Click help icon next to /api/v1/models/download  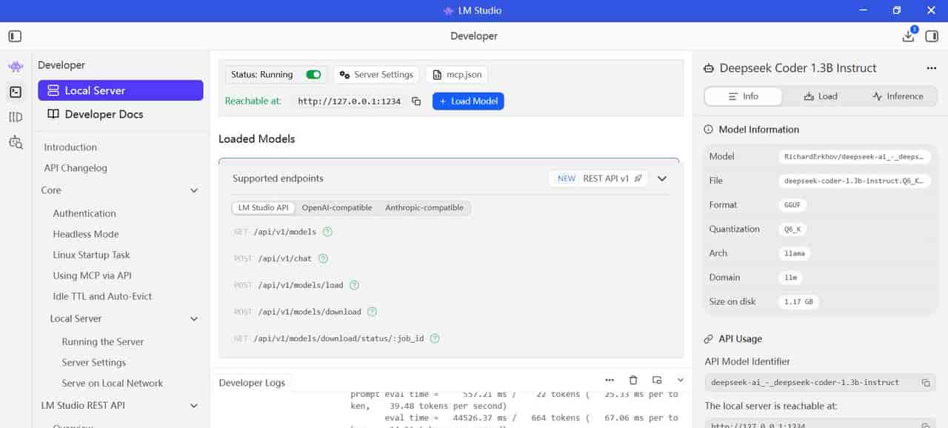click(372, 312)
